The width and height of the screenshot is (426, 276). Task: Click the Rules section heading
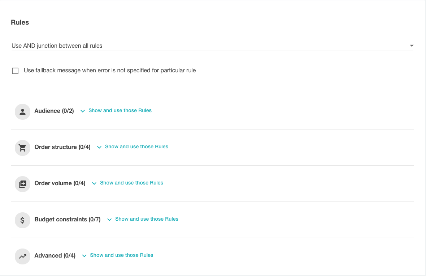pyautogui.click(x=20, y=22)
